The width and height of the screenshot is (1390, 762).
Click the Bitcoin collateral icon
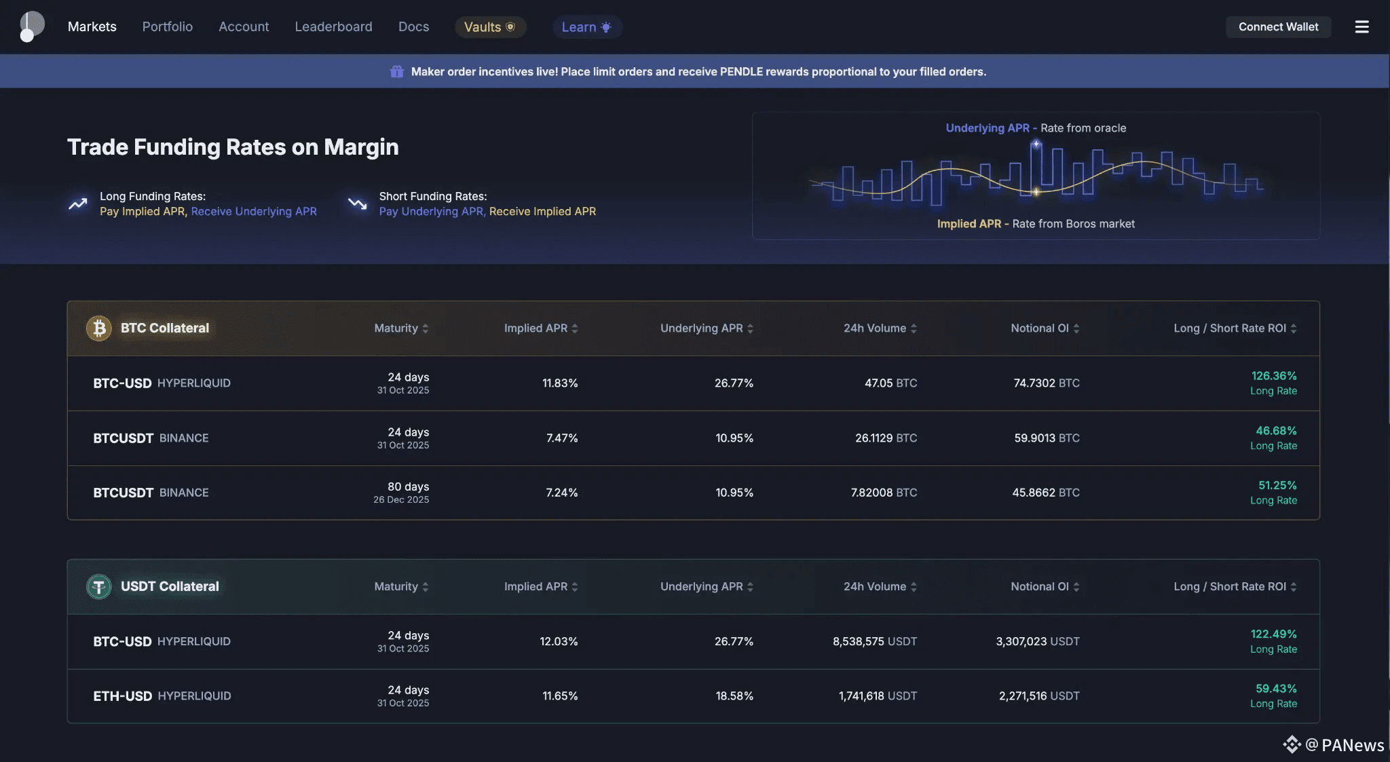[x=99, y=328]
